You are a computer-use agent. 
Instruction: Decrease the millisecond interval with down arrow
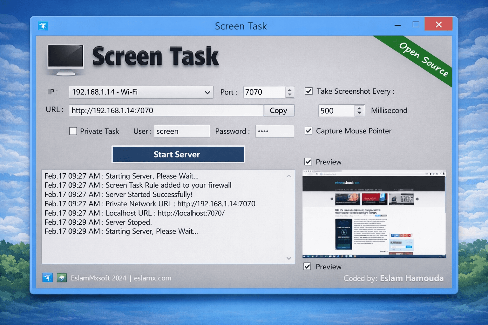coord(359,113)
